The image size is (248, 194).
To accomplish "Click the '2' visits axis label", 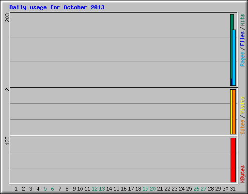I will (x=7, y=89).
